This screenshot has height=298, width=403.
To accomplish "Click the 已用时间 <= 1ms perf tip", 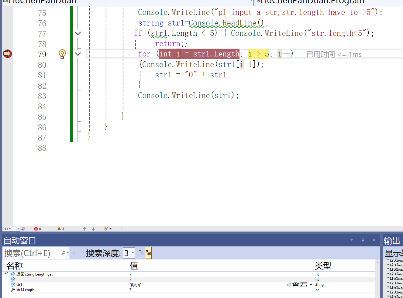I will pos(334,54).
